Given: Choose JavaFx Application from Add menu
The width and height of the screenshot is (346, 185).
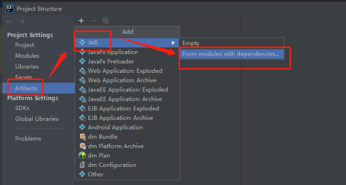Looking at the screenshot, I should tap(127, 52).
